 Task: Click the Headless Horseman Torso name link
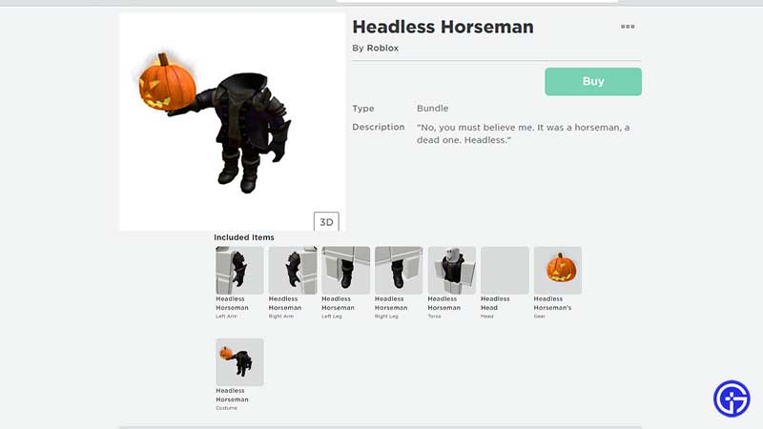coord(443,303)
